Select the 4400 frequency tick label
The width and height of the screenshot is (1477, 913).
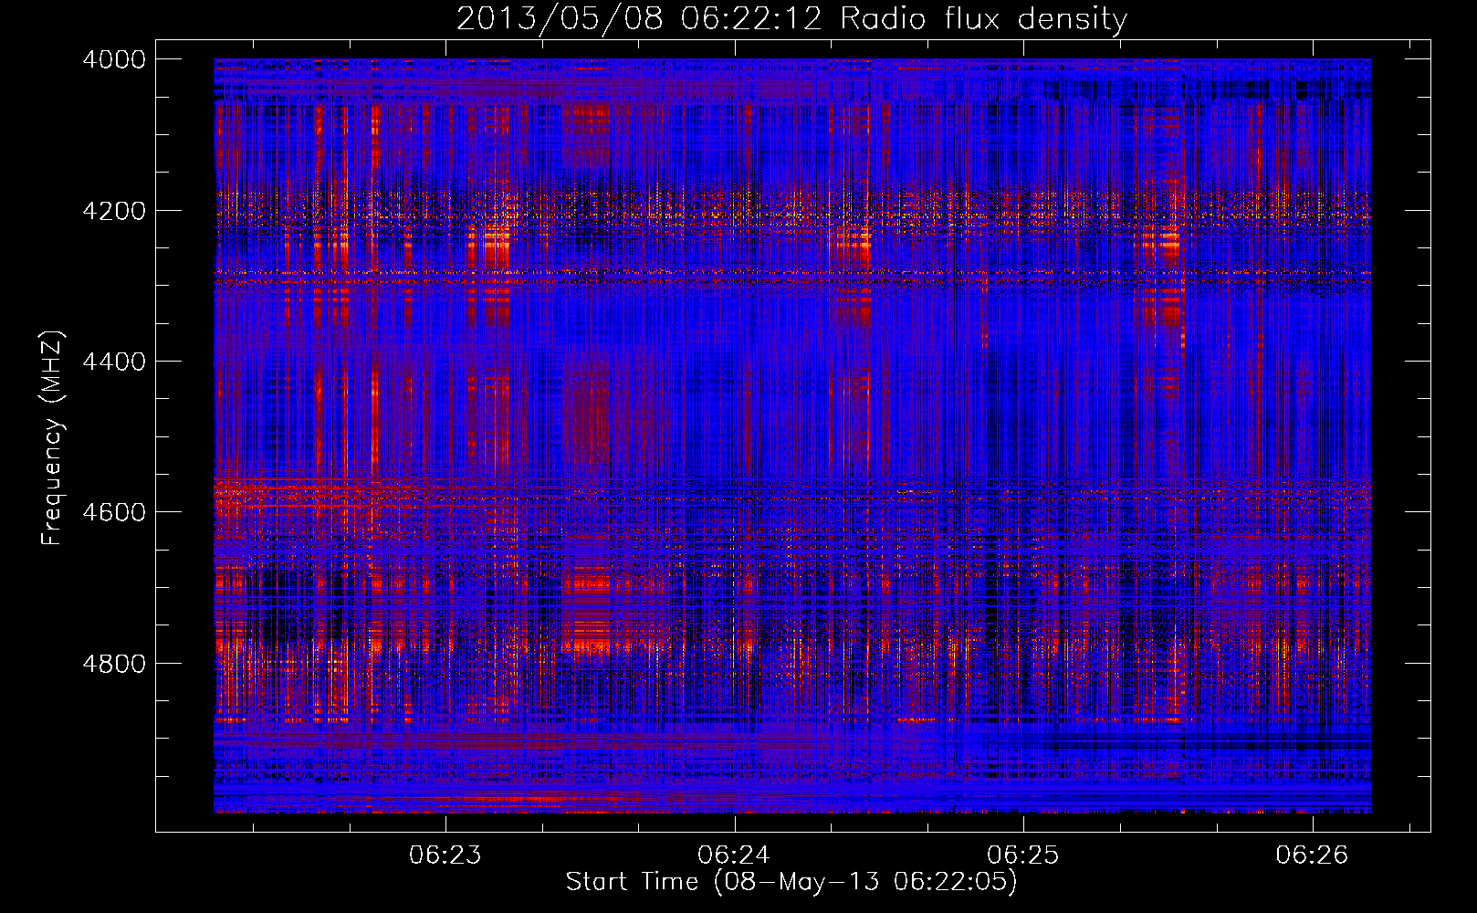114,362
